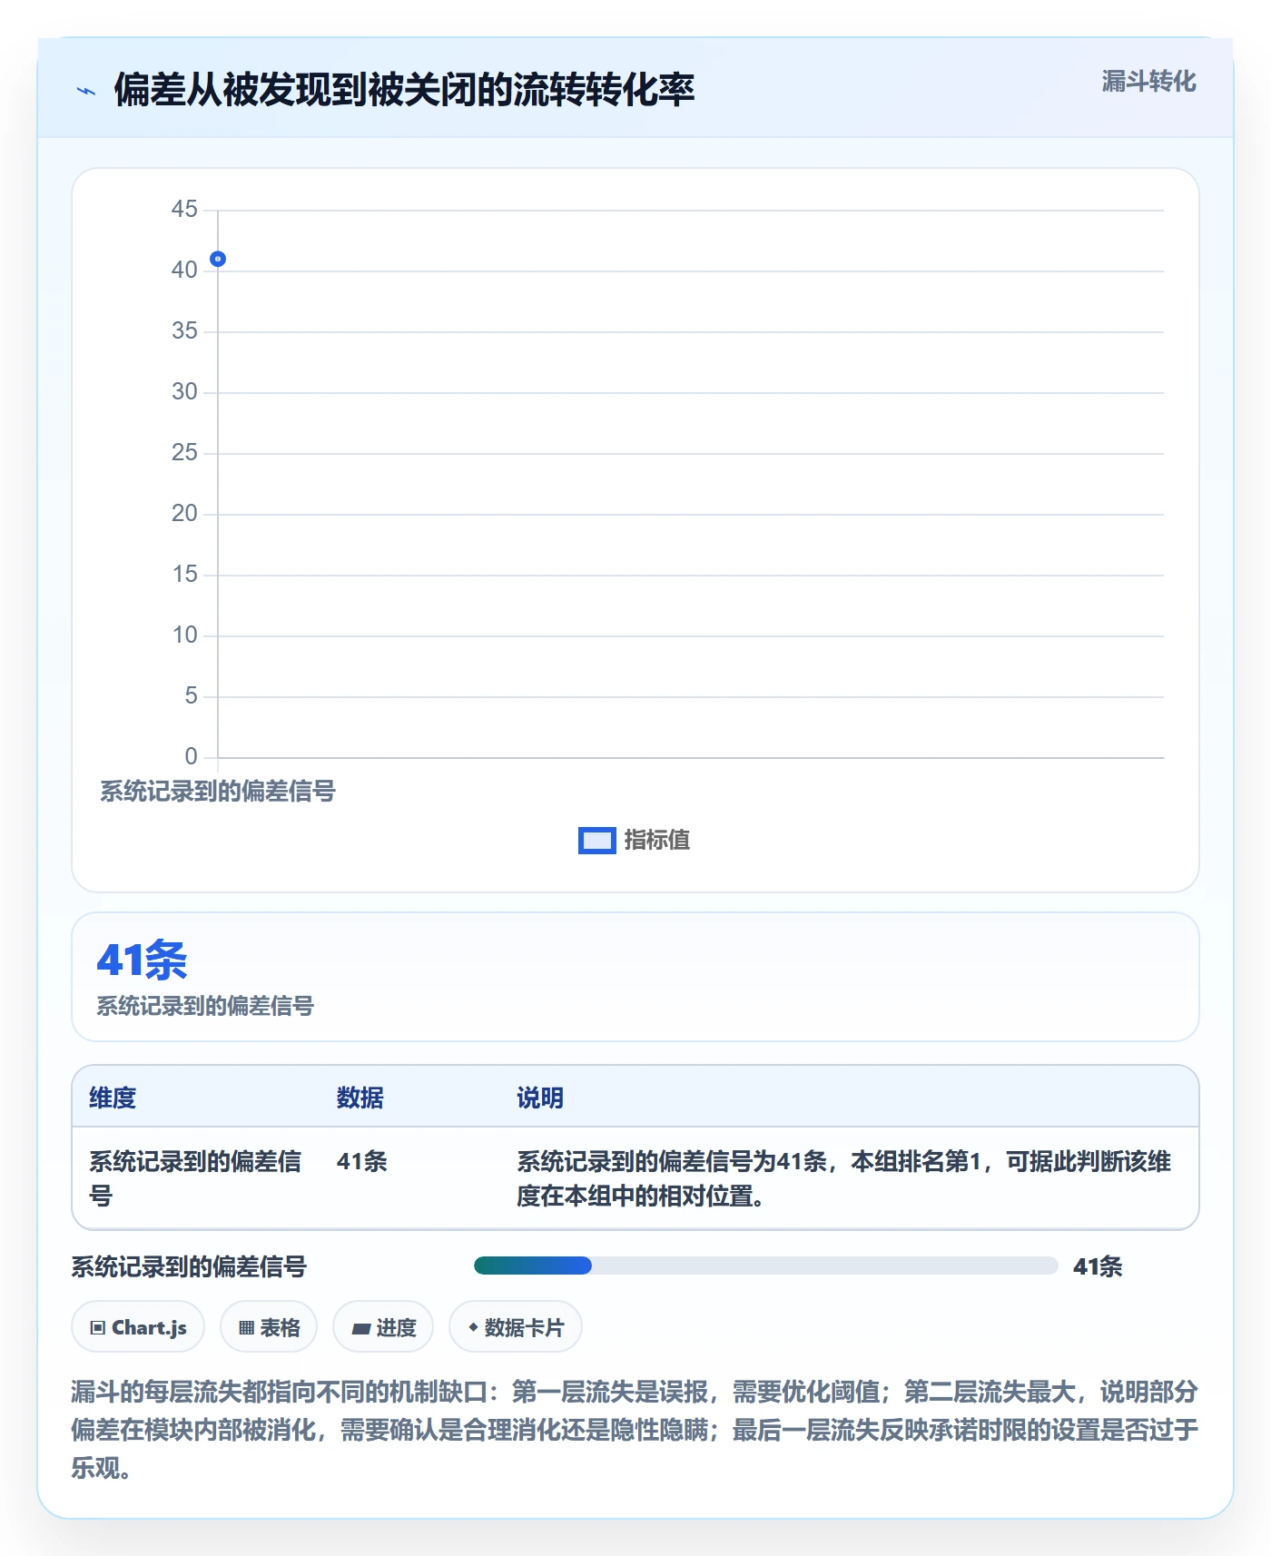Select the 表格 chip

tap(269, 1327)
